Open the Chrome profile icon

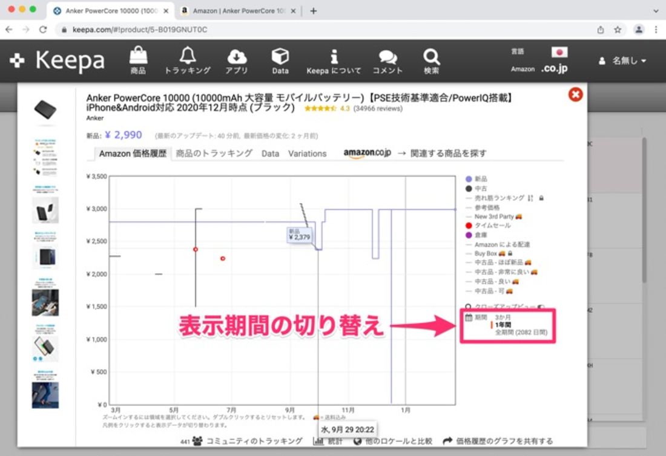(638, 29)
